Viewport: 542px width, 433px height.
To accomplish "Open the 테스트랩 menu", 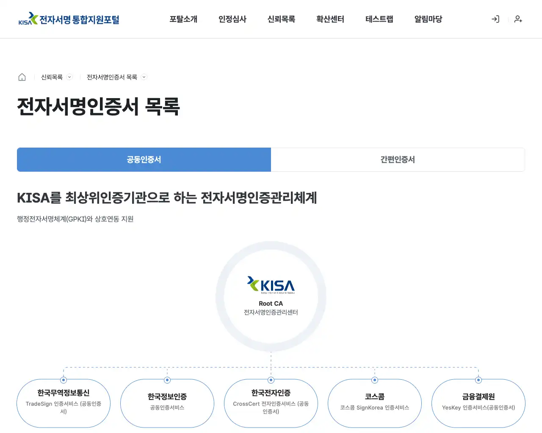I will [x=379, y=19].
